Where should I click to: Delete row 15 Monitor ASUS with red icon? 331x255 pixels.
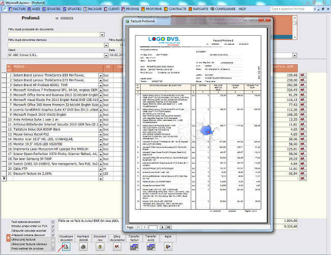[x=302, y=144]
